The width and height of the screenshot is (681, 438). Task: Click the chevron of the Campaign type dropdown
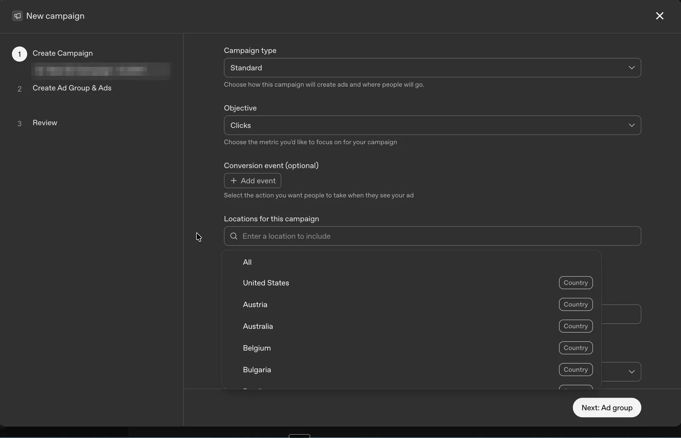[x=632, y=68]
